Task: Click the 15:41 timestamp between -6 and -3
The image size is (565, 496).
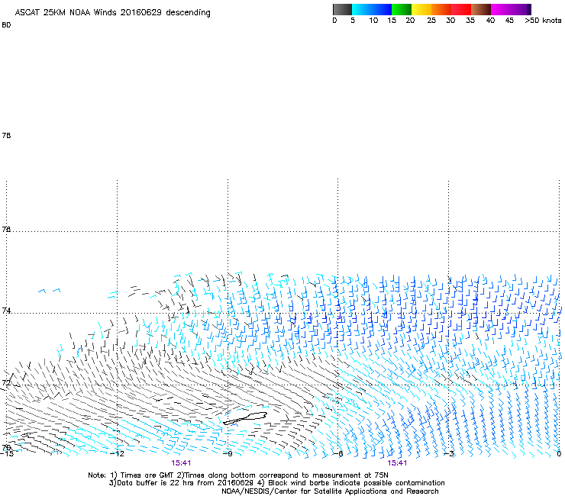Action: 397,463
